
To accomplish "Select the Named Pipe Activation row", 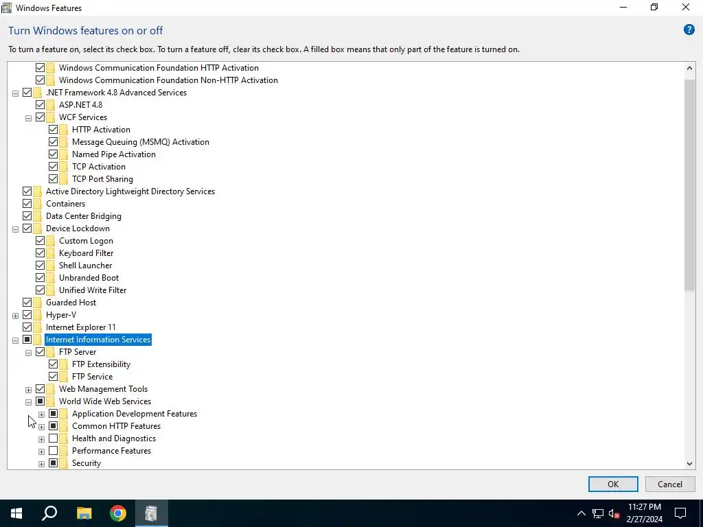I will pyautogui.click(x=114, y=154).
